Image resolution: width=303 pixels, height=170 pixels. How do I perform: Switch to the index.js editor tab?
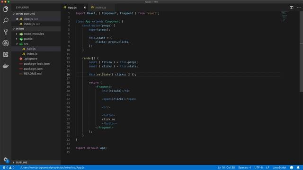point(101,8)
